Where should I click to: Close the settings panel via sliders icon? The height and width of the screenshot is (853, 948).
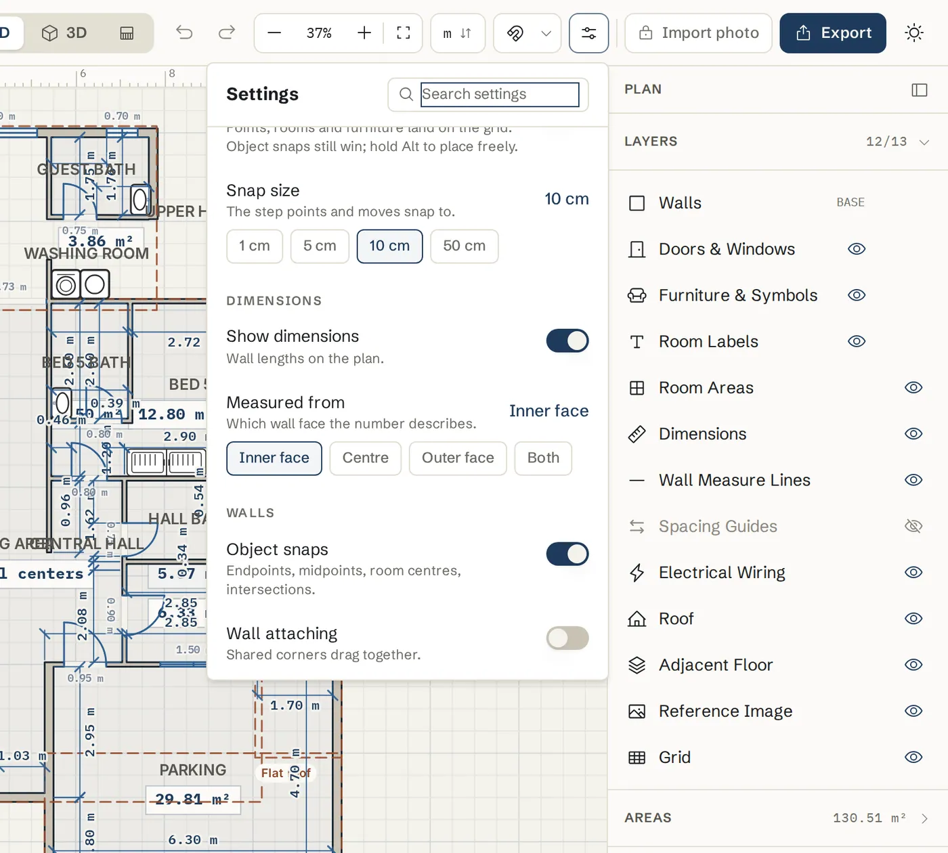point(589,32)
